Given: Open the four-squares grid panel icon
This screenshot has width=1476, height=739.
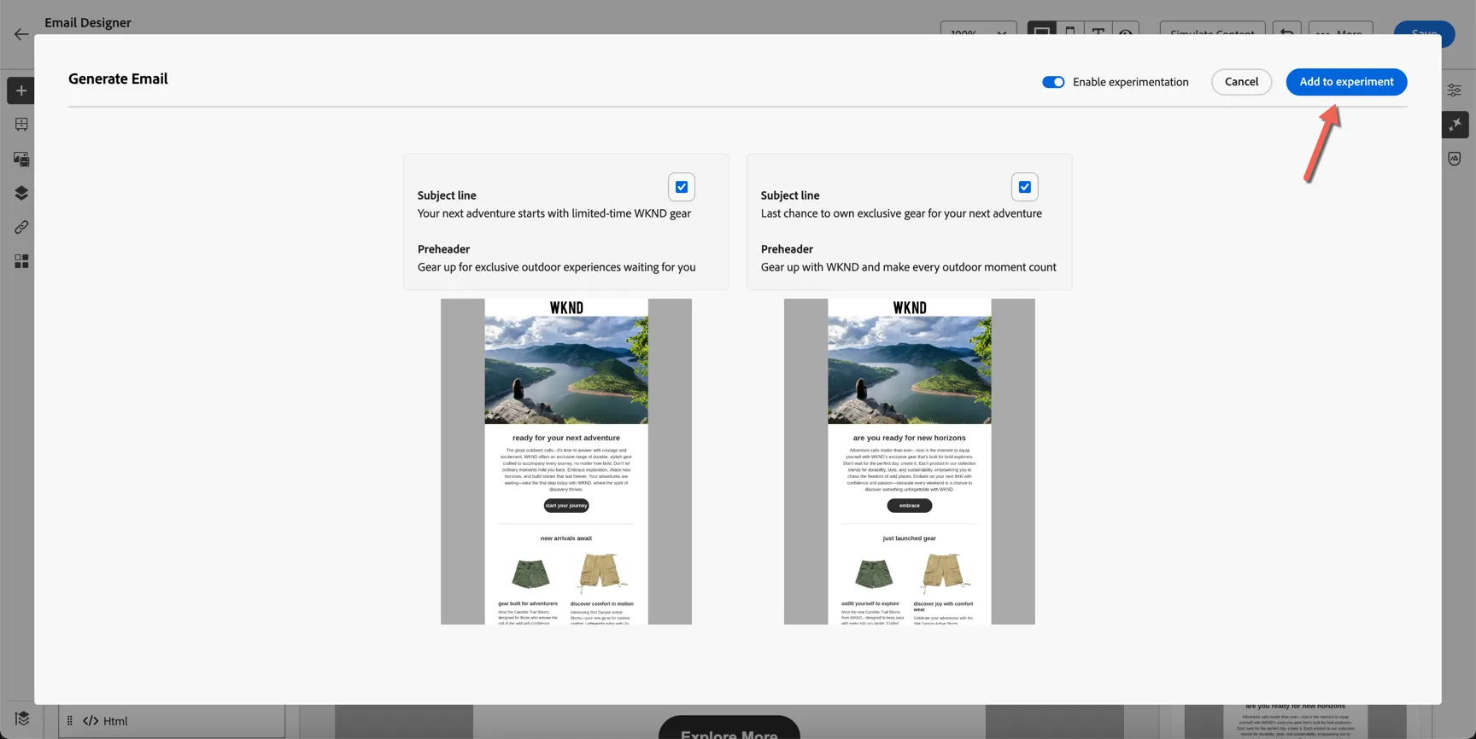Looking at the screenshot, I should [x=21, y=261].
